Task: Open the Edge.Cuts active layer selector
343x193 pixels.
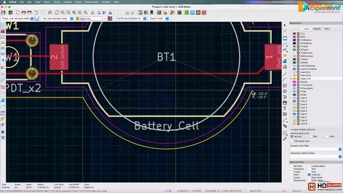Action: pyautogui.click(x=91, y=19)
